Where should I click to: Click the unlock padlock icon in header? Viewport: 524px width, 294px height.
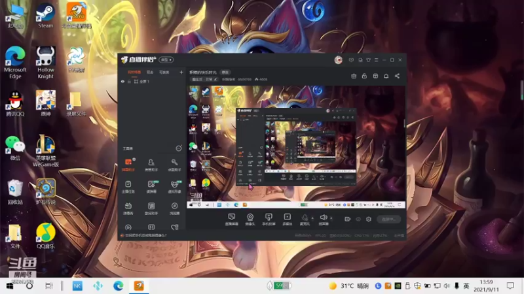pos(364,76)
